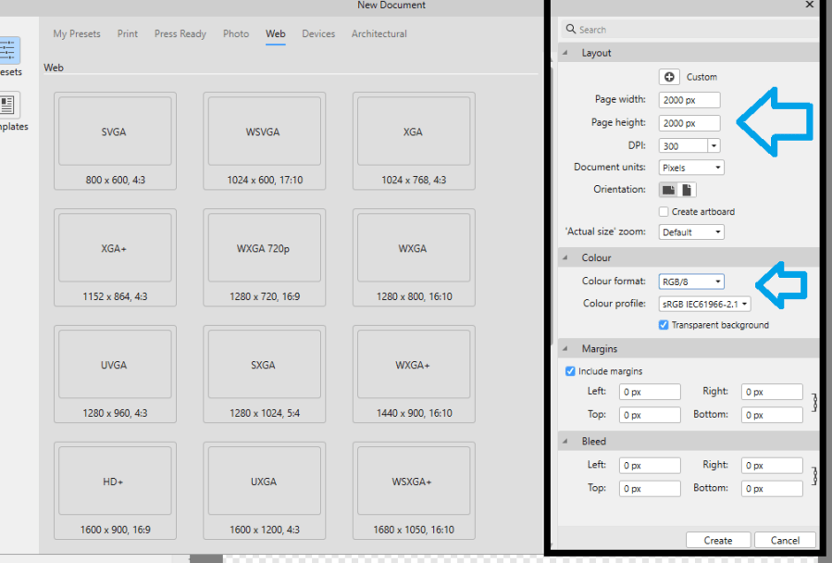
Task: Click the plus icon beside Custom
Action: 669,77
